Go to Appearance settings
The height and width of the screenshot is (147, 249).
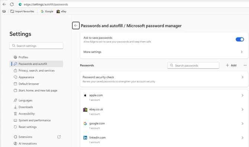point(36,77)
